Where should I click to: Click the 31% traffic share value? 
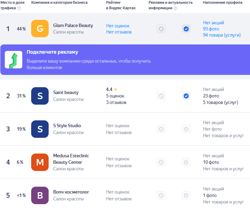pos(21,96)
